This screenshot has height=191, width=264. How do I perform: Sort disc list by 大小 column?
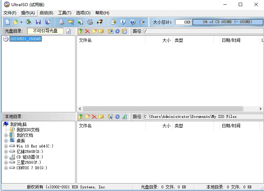point(159,40)
